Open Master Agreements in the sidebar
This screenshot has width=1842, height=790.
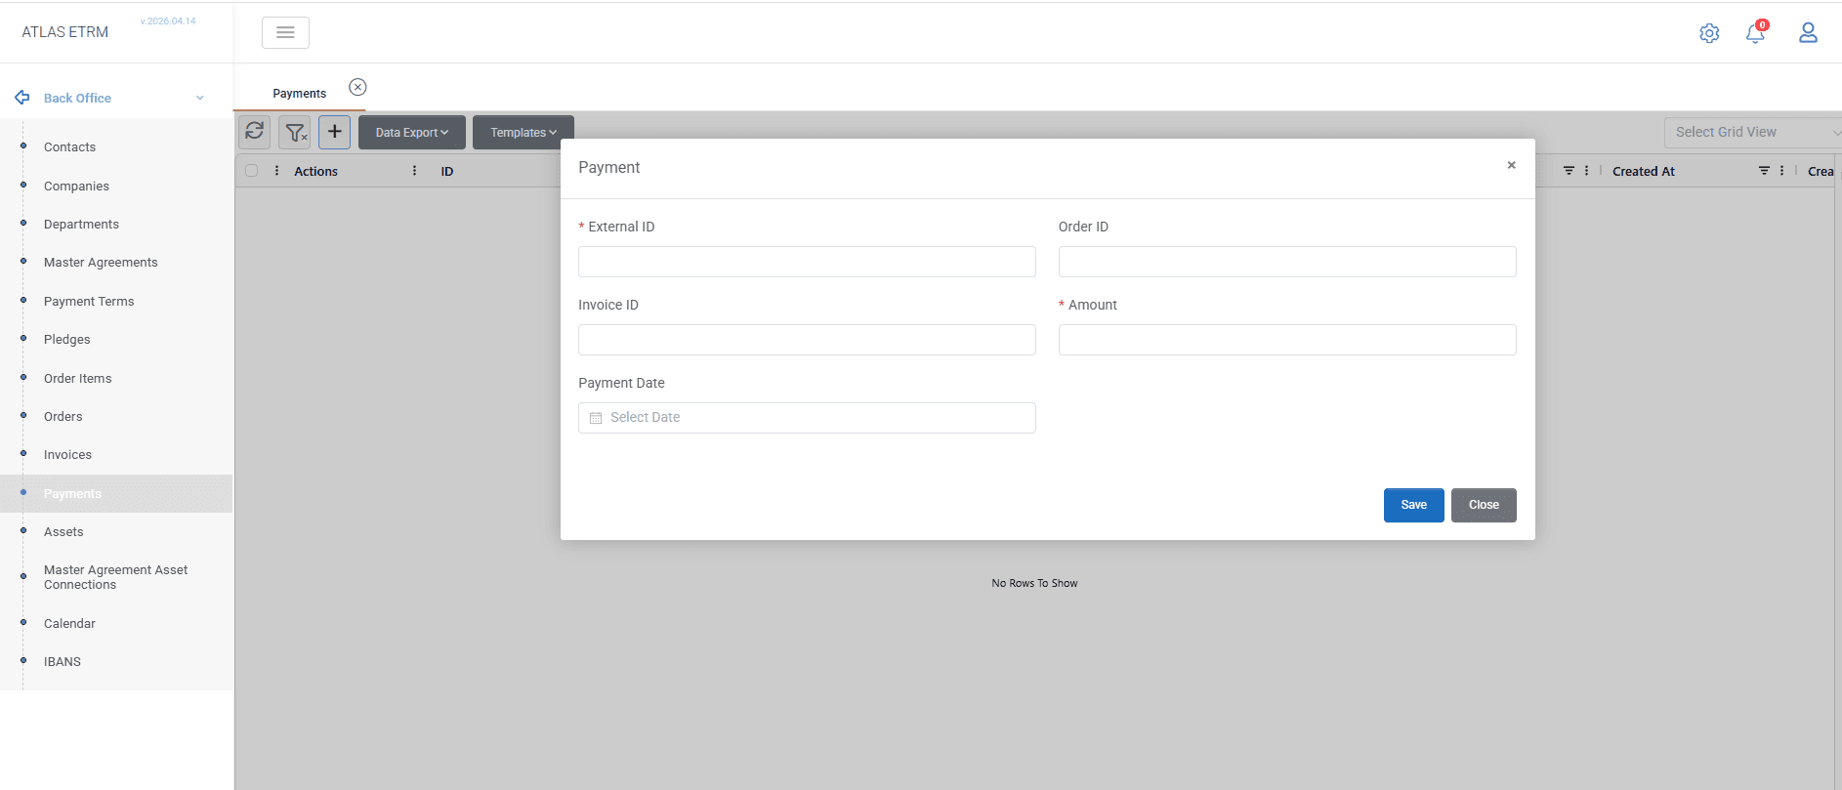tap(101, 263)
